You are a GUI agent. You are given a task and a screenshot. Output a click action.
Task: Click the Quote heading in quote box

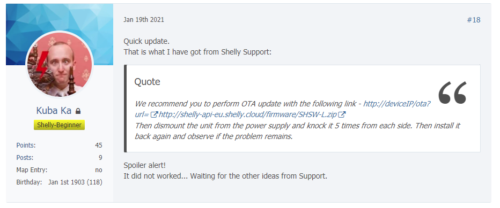point(147,82)
